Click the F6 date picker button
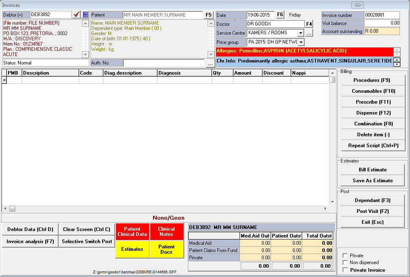410x277 pixels. 280,15
